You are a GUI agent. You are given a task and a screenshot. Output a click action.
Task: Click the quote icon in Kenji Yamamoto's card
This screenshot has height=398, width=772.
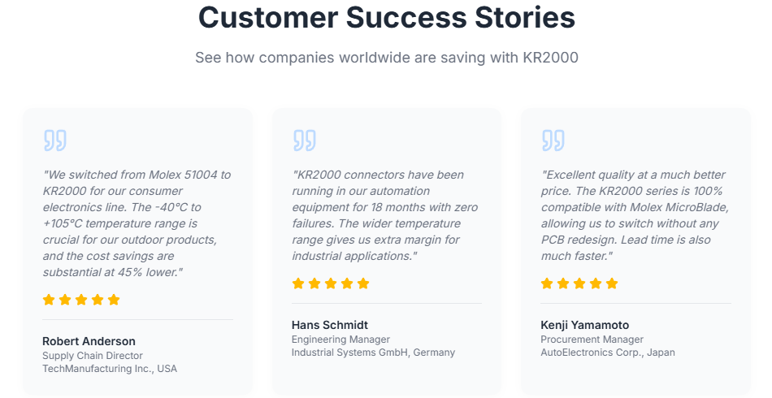tap(553, 140)
